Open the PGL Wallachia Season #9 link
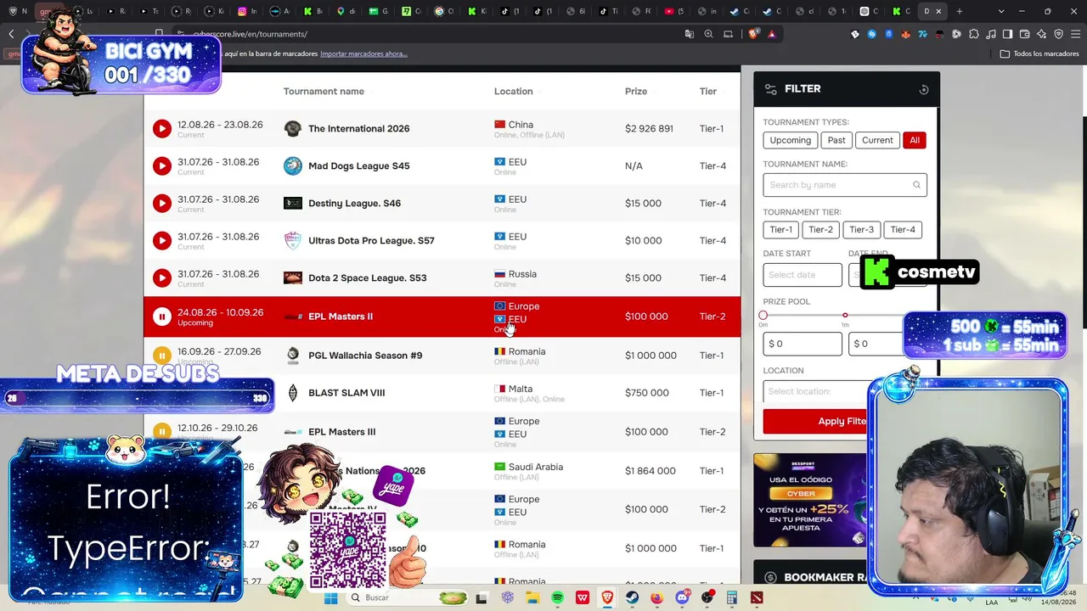1087x611 pixels. pyautogui.click(x=365, y=356)
